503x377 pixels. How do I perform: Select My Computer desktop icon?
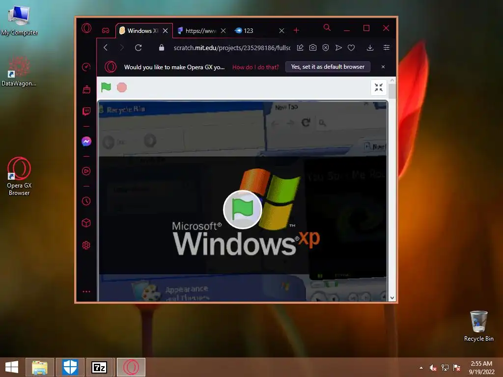click(19, 21)
